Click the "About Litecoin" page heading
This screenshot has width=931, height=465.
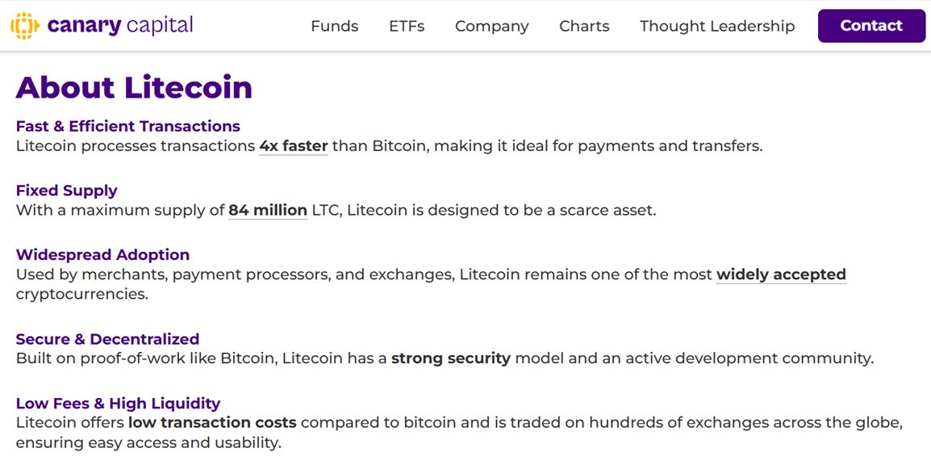(134, 87)
